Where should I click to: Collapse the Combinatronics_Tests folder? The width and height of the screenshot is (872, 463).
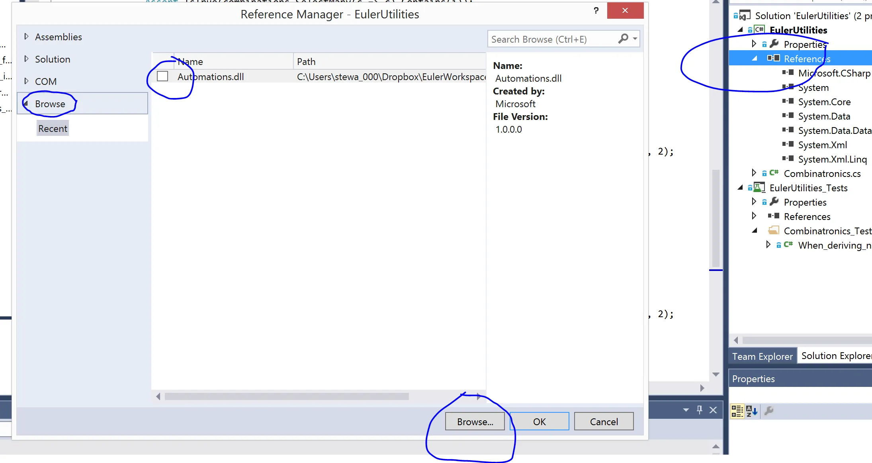(x=755, y=230)
